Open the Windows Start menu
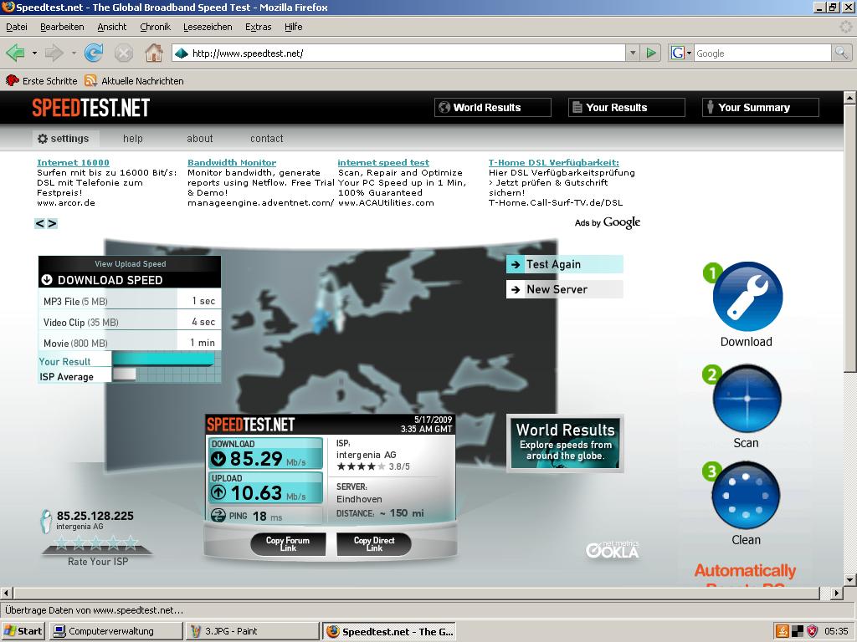Image resolution: width=857 pixels, height=642 pixels. (23, 632)
